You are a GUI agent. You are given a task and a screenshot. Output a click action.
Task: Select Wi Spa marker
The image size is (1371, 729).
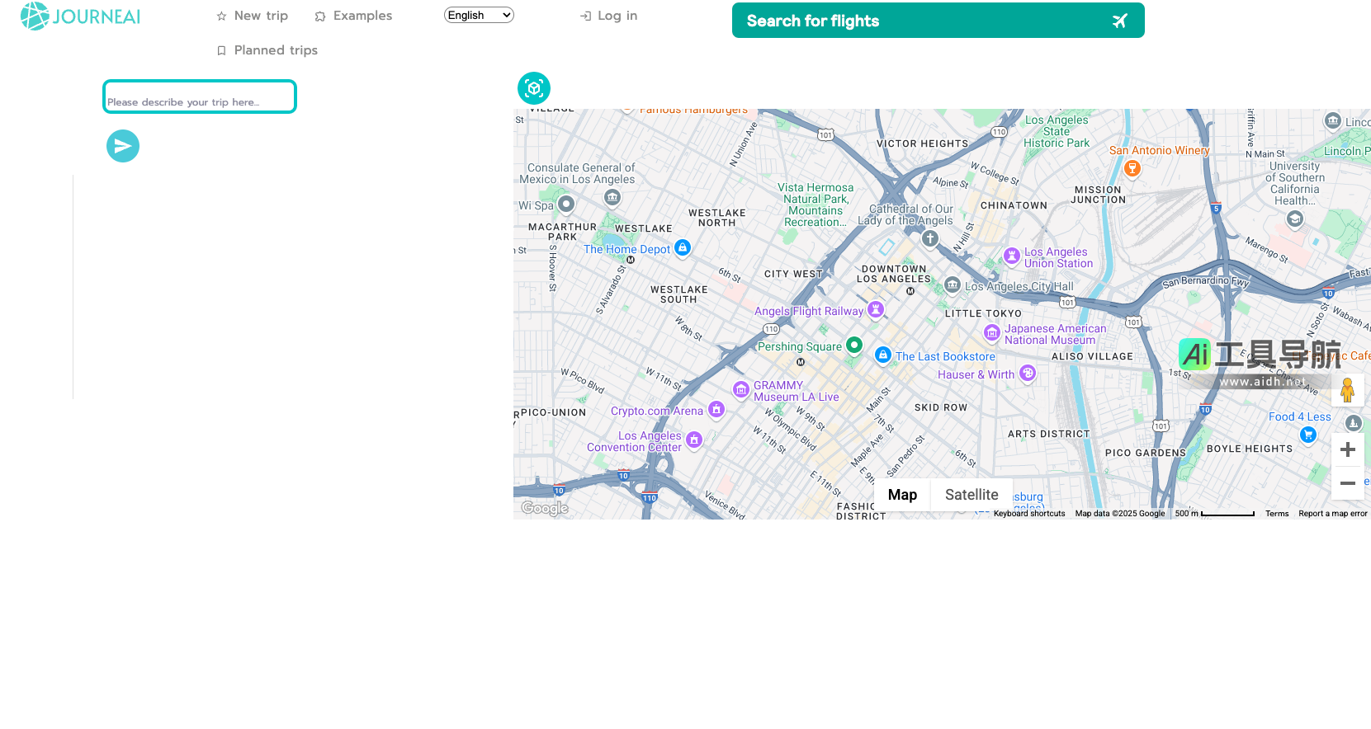[x=565, y=204]
